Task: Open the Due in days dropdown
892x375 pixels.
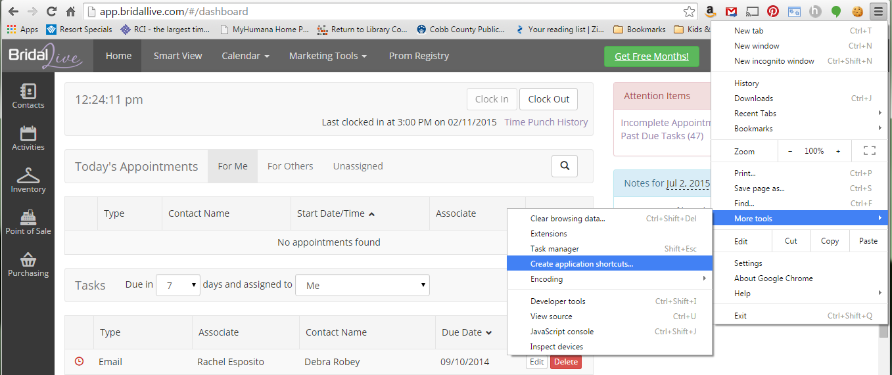Action: (178, 285)
